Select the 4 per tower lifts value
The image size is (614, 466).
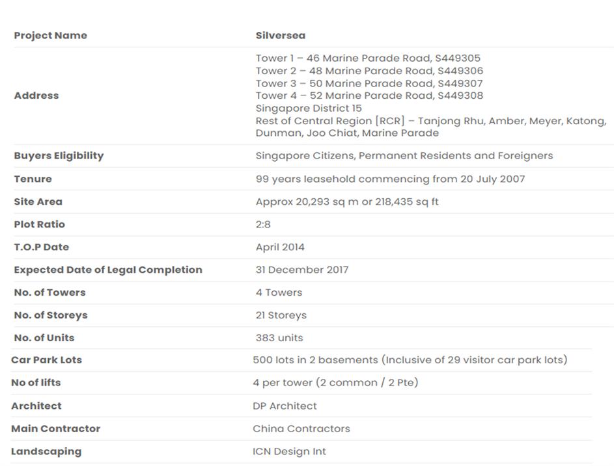(335, 383)
